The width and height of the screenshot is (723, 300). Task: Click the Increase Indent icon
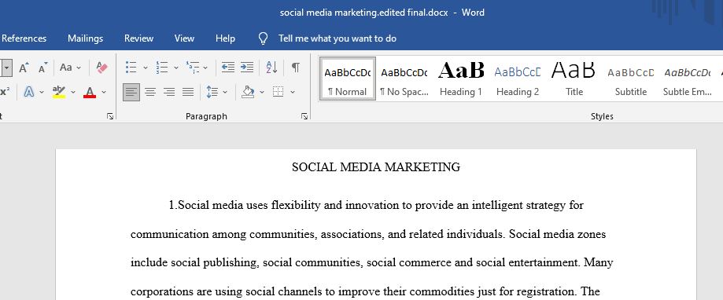click(x=247, y=68)
